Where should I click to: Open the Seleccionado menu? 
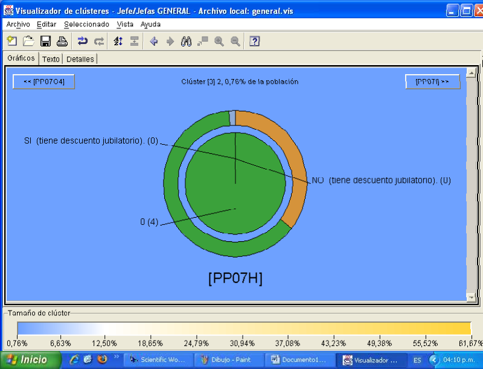pyautogui.click(x=86, y=24)
